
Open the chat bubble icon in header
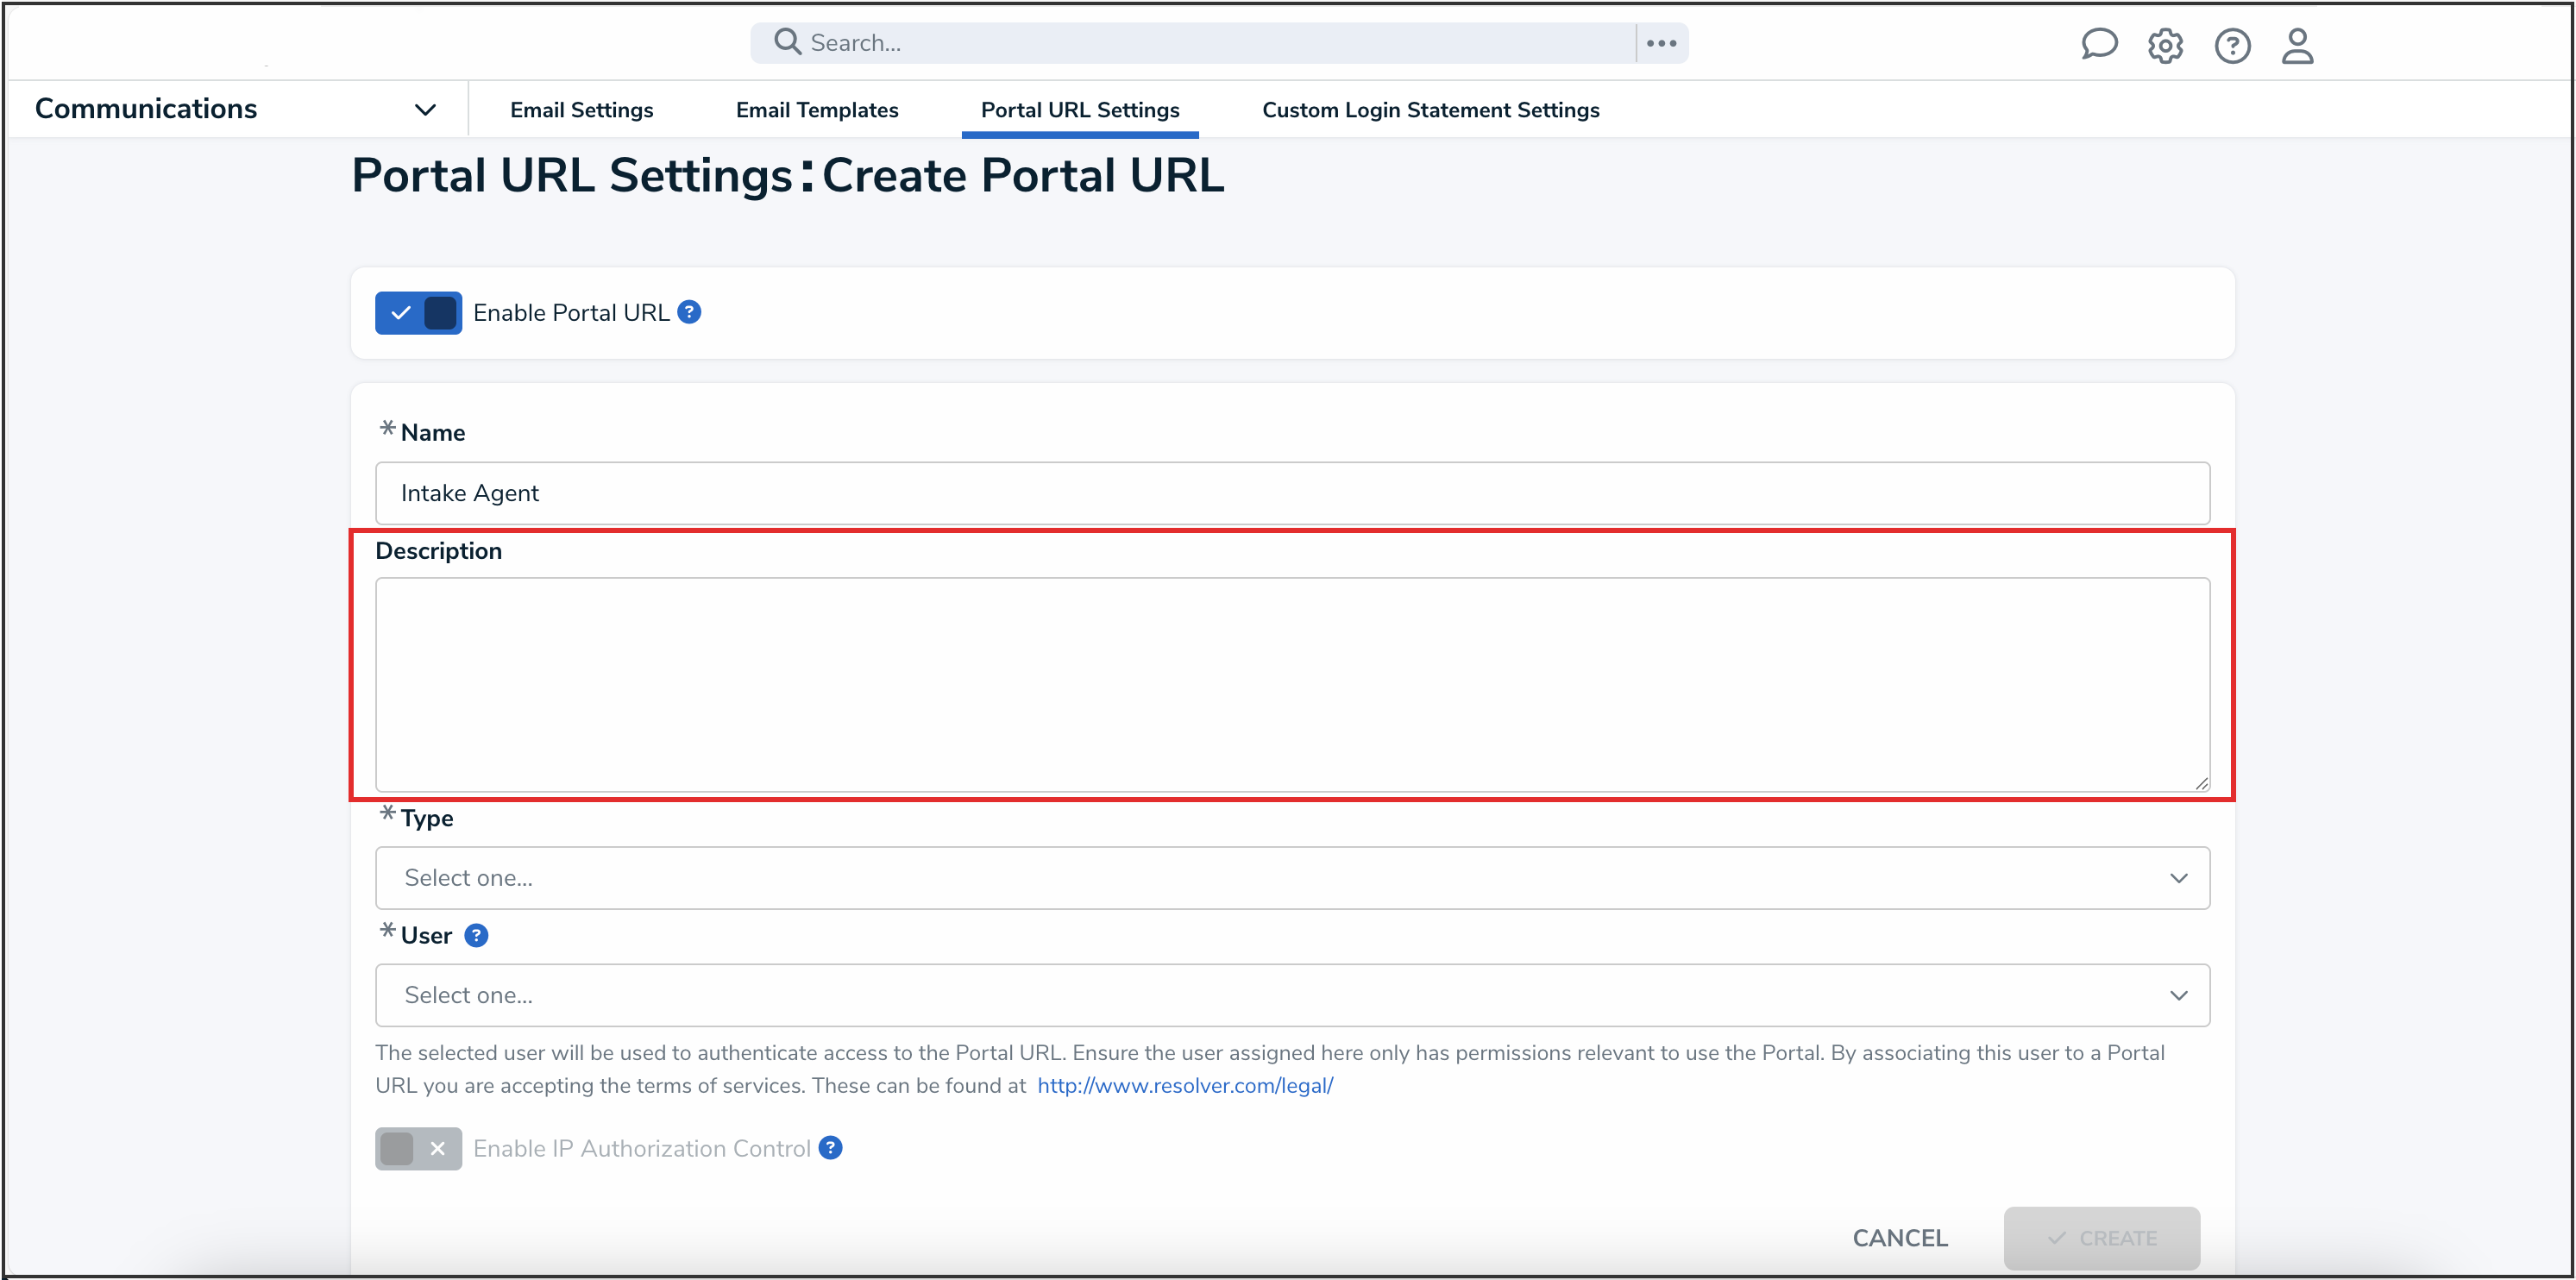2098,45
